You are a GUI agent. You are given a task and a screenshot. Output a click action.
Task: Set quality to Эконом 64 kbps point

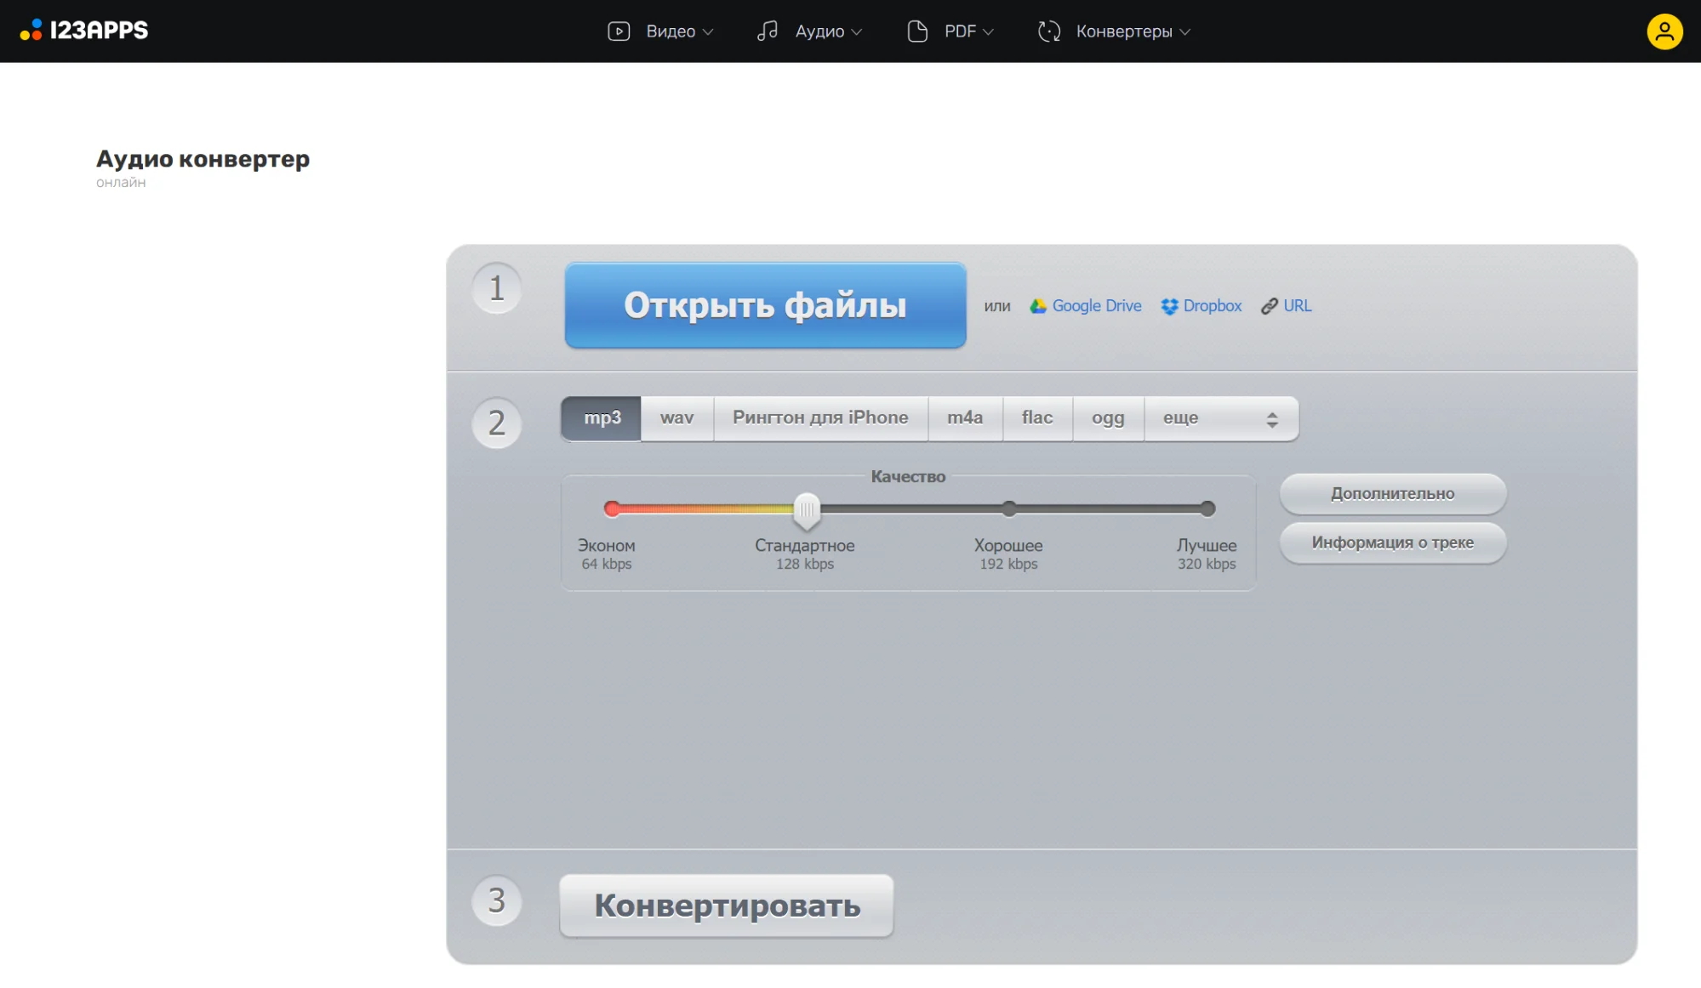(612, 509)
